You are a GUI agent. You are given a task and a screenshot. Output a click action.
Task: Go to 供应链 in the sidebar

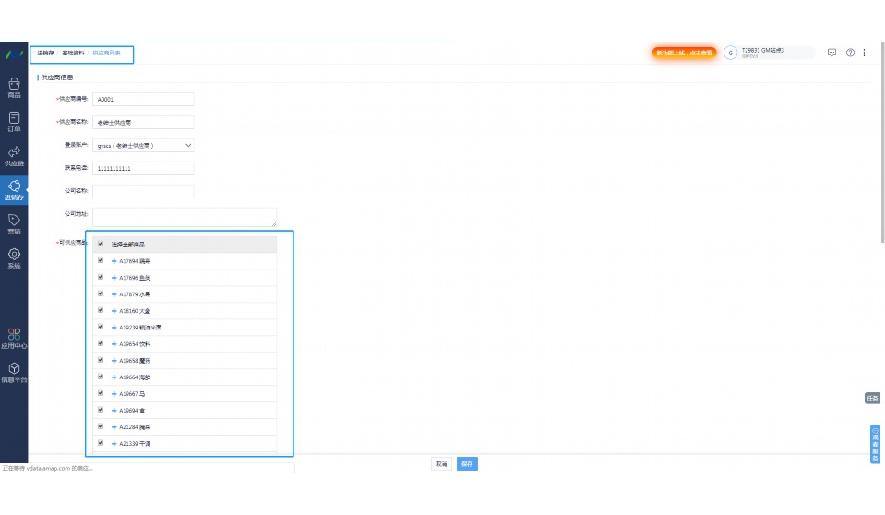click(14, 156)
